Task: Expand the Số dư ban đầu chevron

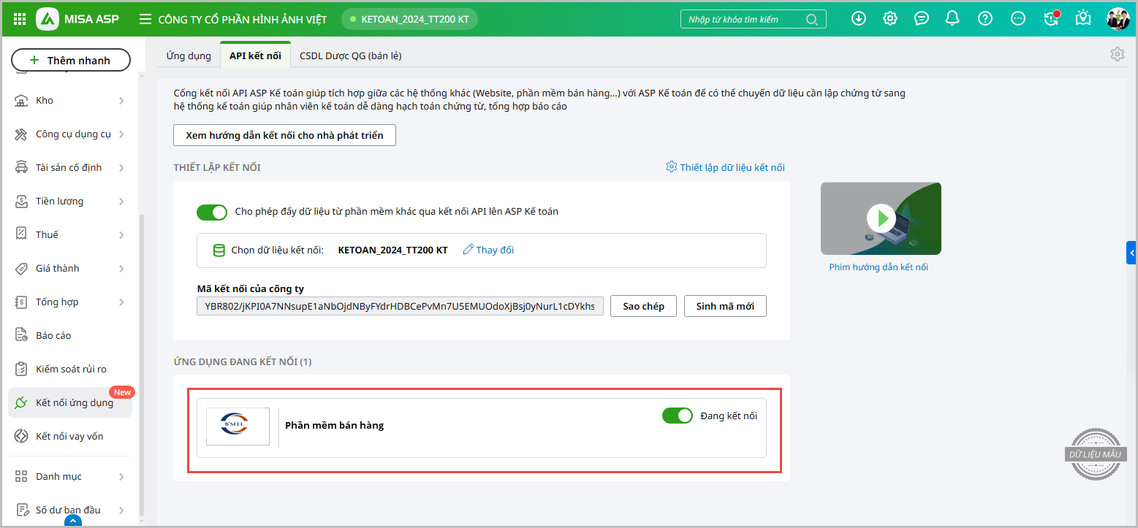Action: (121, 510)
